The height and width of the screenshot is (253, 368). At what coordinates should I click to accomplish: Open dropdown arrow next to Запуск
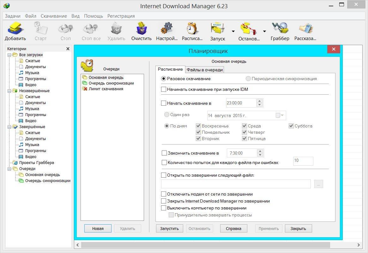point(233,31)
